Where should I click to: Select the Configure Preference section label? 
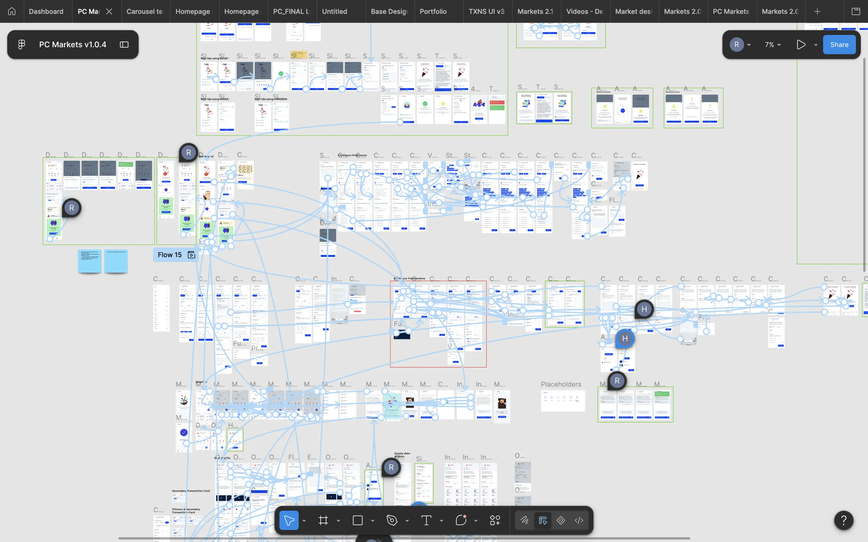pyautogui.click(x=353, y=155)
